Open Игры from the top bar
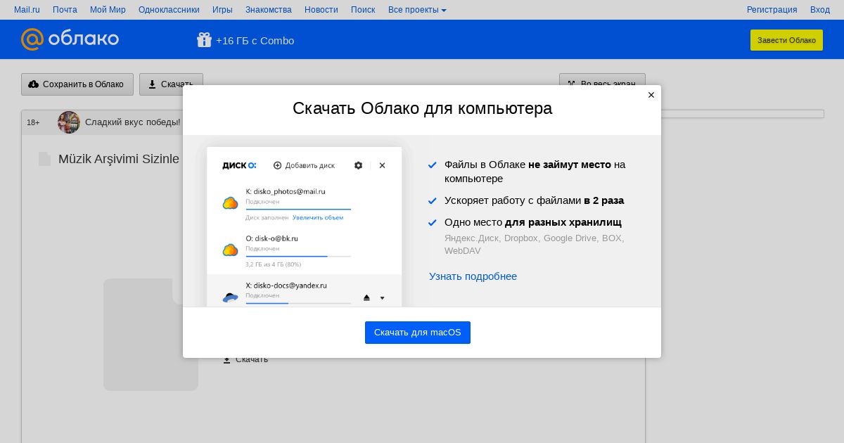This screenshot has height=443, width=844. (222, 10)
